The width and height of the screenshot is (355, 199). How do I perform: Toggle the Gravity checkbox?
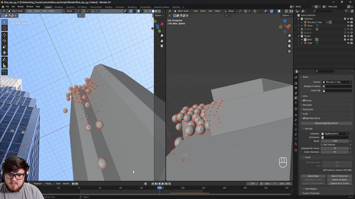point(304,100)
